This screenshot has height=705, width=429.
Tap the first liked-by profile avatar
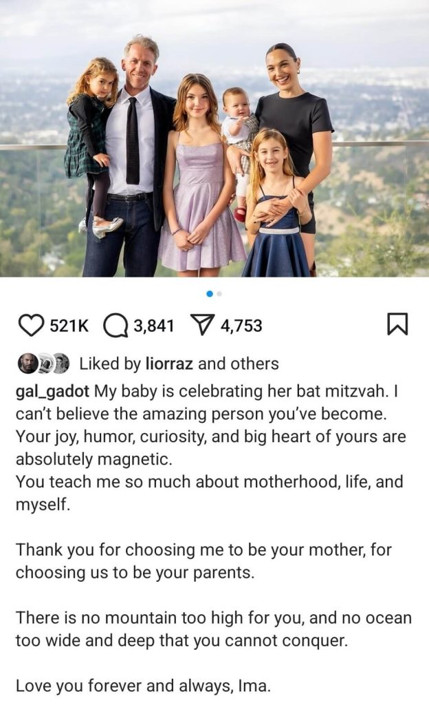27,363
